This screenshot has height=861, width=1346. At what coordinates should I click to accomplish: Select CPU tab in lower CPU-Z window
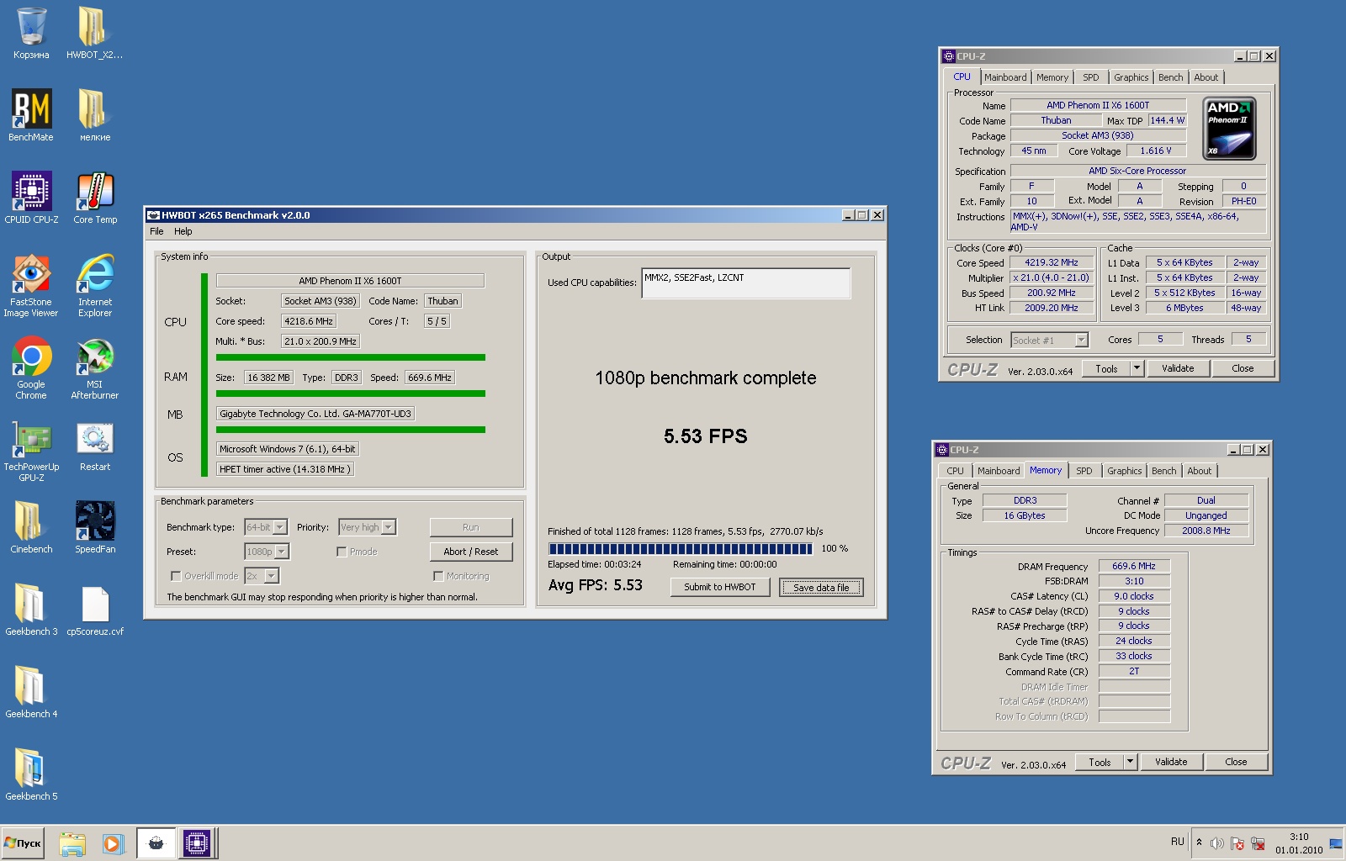click(x=955, y=471)
